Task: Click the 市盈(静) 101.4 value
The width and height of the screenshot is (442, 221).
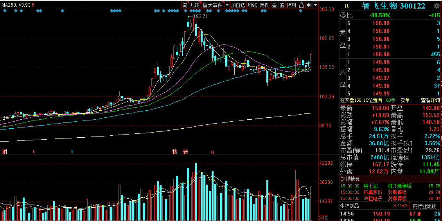Action: click(382, 150)
